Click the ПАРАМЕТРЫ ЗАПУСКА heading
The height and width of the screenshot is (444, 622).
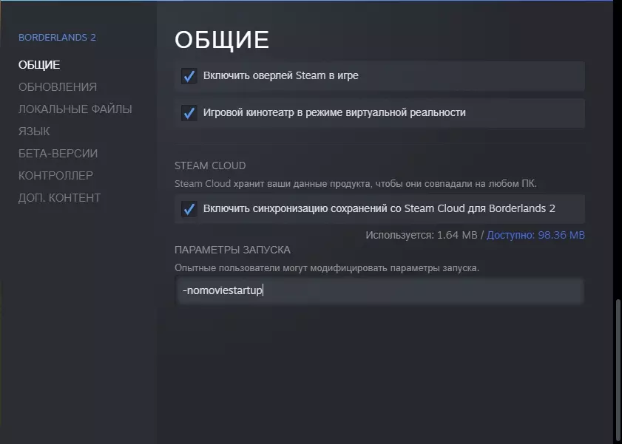(x=232, y=250)
